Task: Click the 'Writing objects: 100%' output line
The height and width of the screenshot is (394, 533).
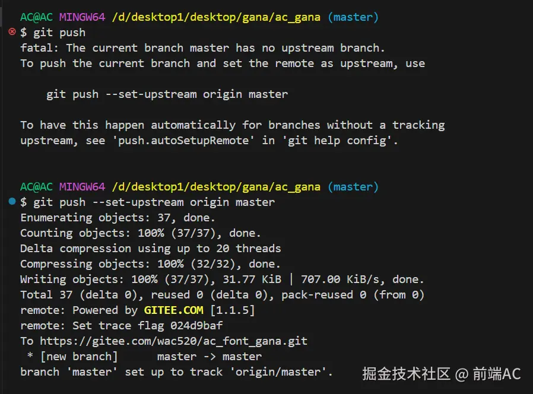Action: (222, 279)
